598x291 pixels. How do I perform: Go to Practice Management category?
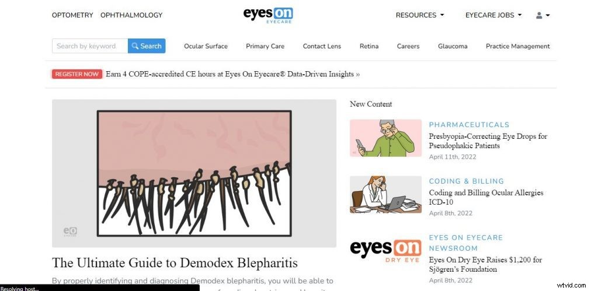coord(517,46)
